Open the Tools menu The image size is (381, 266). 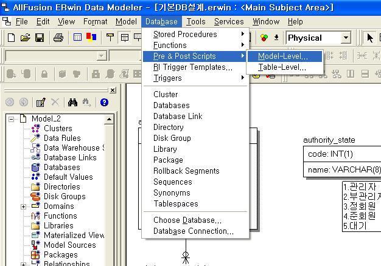[196, 22]
